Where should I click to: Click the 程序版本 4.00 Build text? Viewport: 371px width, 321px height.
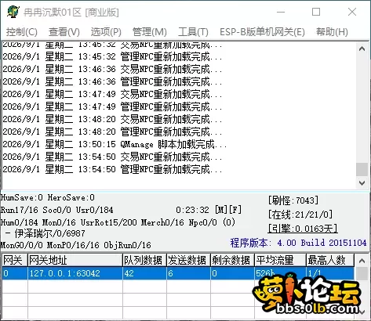pos(298,243)
